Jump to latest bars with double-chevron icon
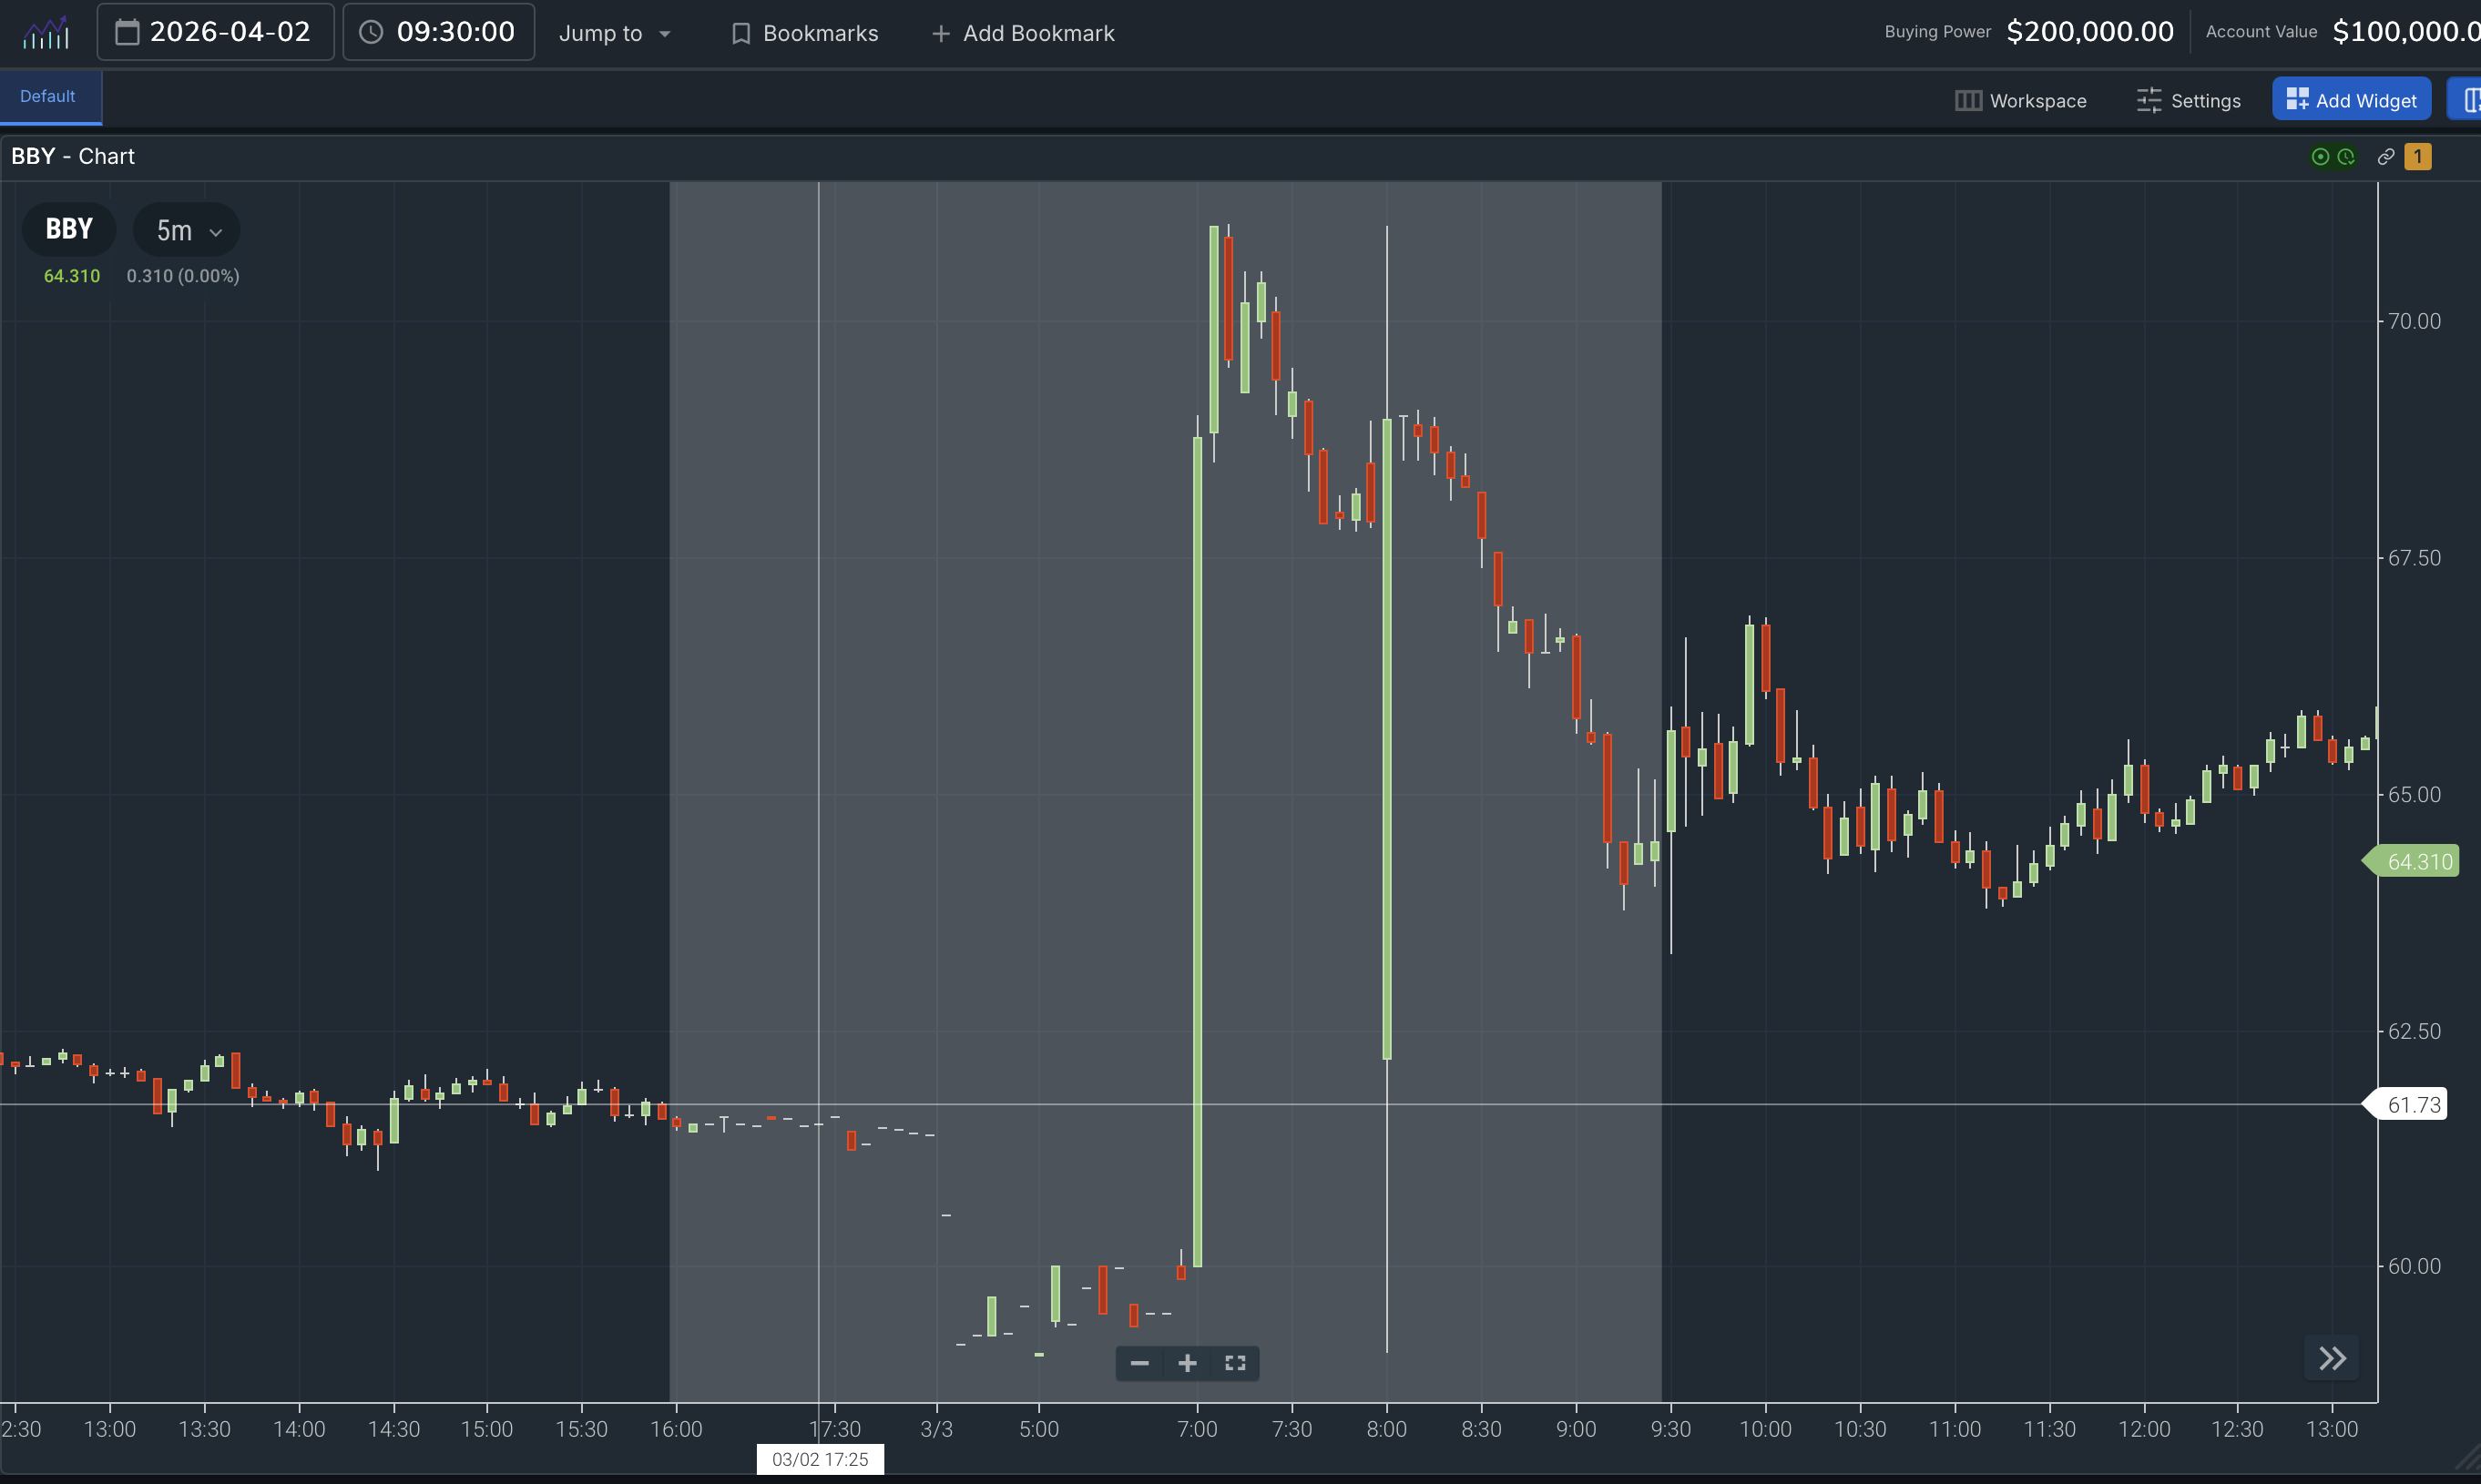This screenshot has height=1484, width=2481. pos(2332,1358)
